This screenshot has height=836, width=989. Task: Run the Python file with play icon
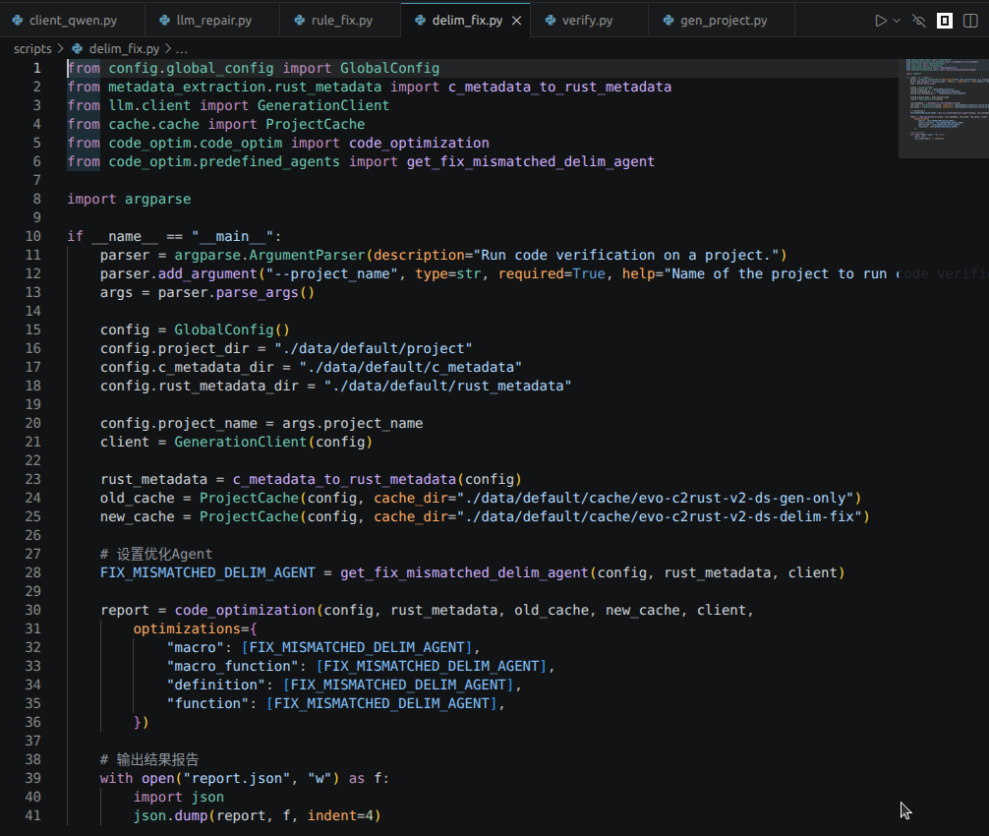pos(881,21)
